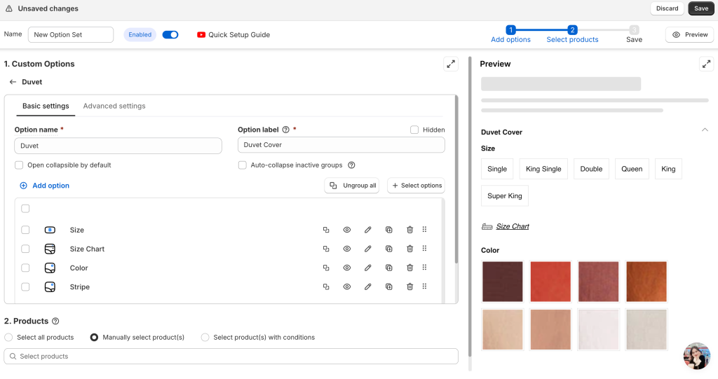
Task: Collapse the Duvet Cover preview section
Action: click(x=704, y=130)
